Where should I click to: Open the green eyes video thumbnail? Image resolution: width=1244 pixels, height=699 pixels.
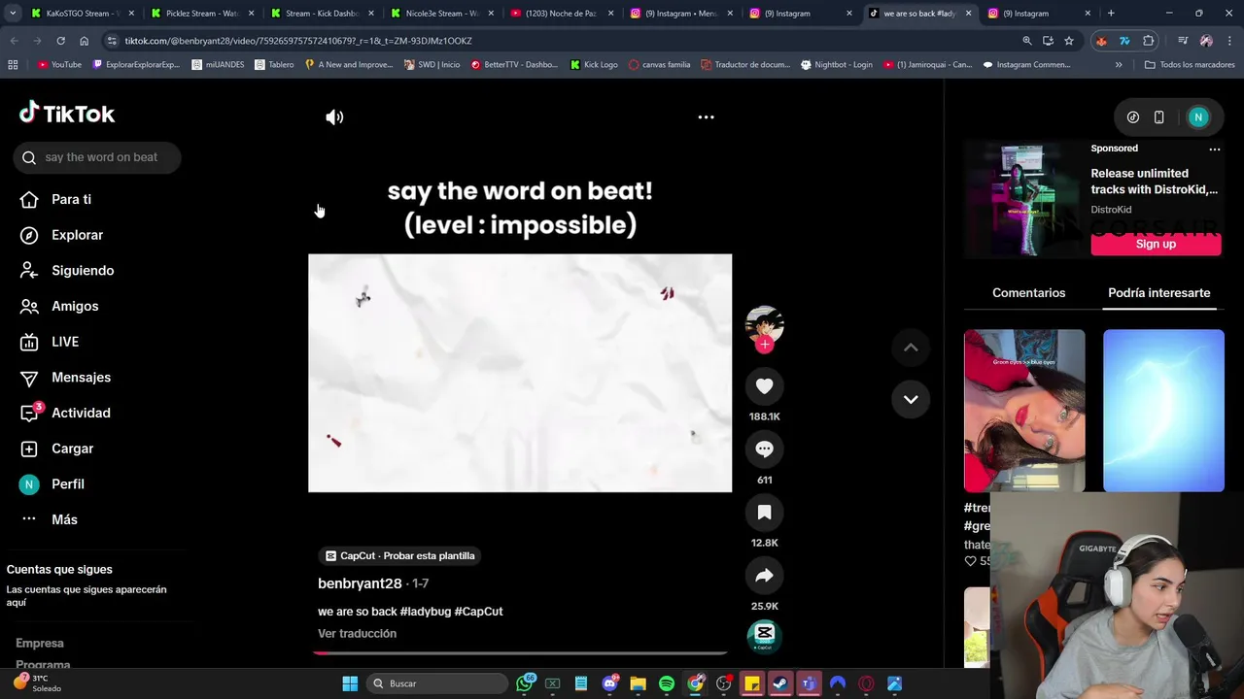pos(1024,411)
